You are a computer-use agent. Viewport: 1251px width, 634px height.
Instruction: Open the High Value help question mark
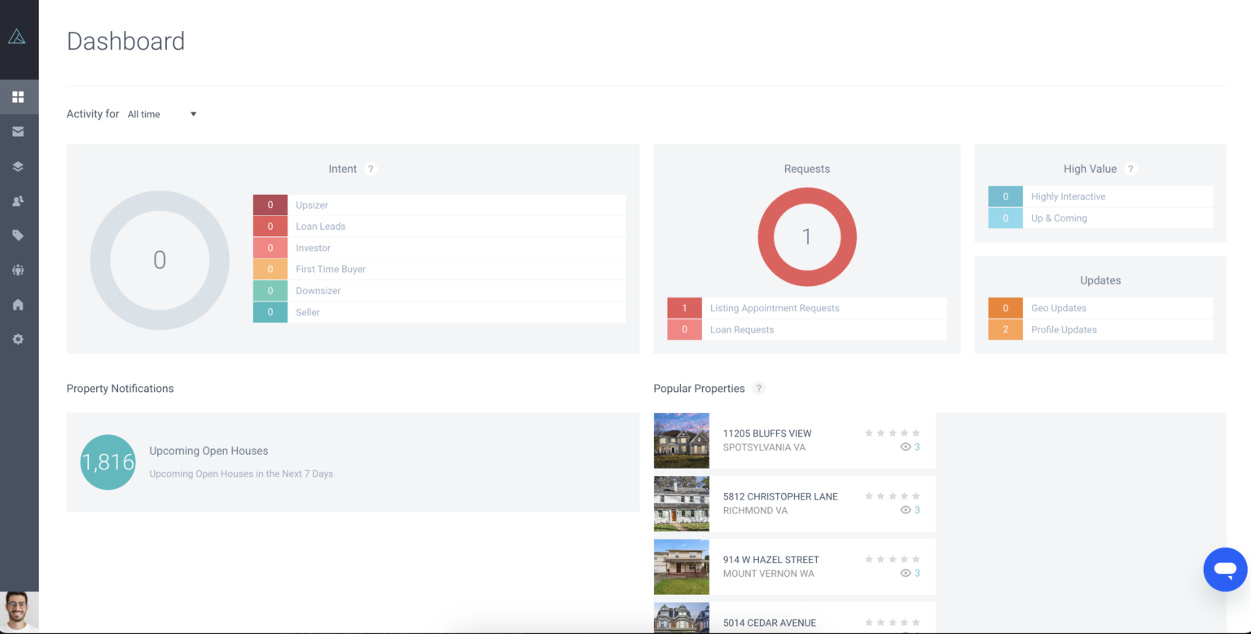(x=1130, y=169)
